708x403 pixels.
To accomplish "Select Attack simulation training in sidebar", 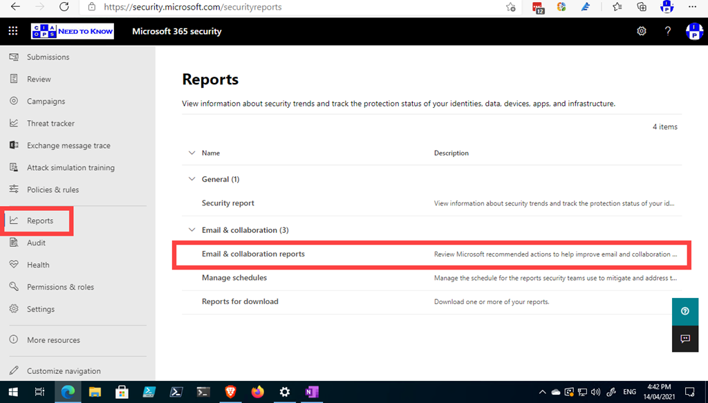I will coord(71,168).
